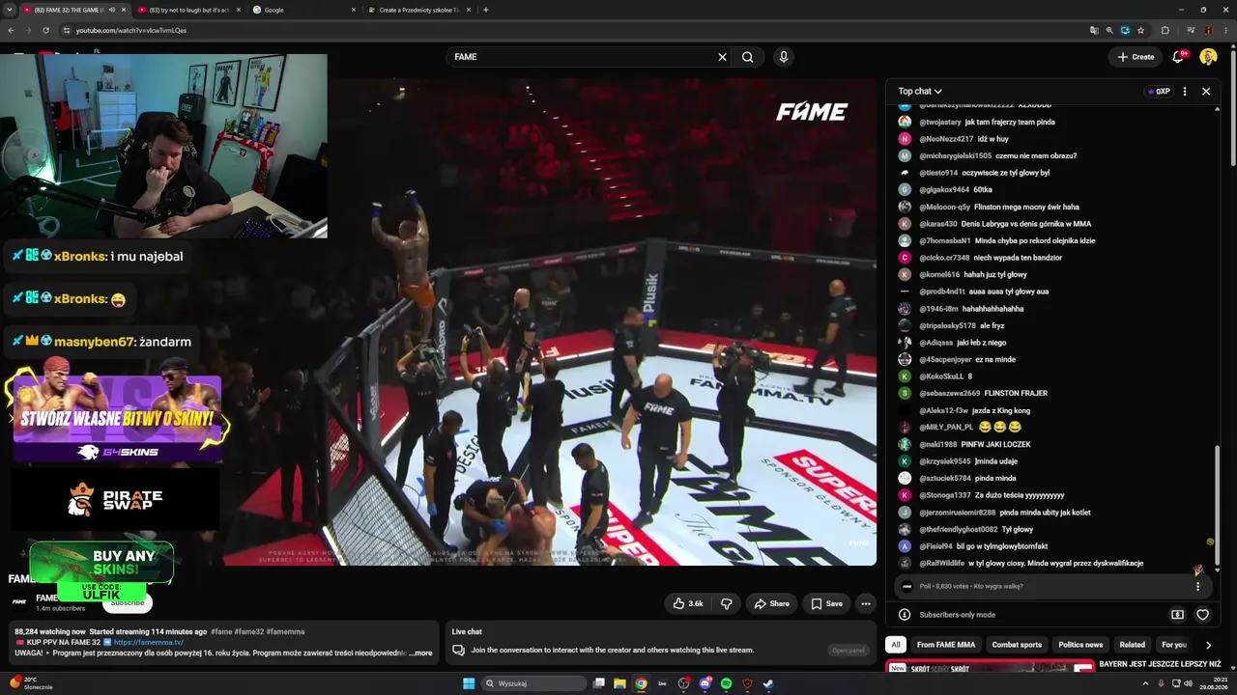1237x695 pixels.
Task: Show hidden system tray icons
Action: (1143, 683)
